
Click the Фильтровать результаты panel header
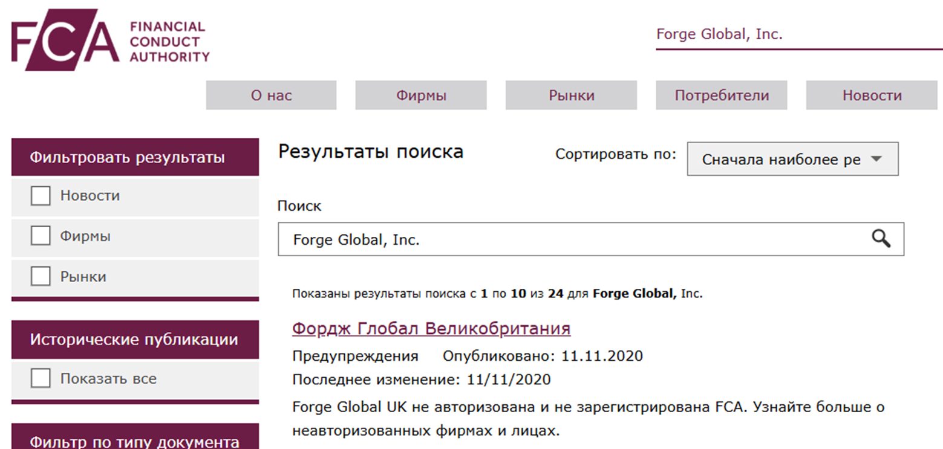coord(135,158)
